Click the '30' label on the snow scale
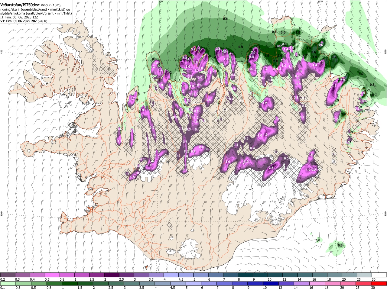The width and height of the screenshot is (387, 290). point(374,279)
